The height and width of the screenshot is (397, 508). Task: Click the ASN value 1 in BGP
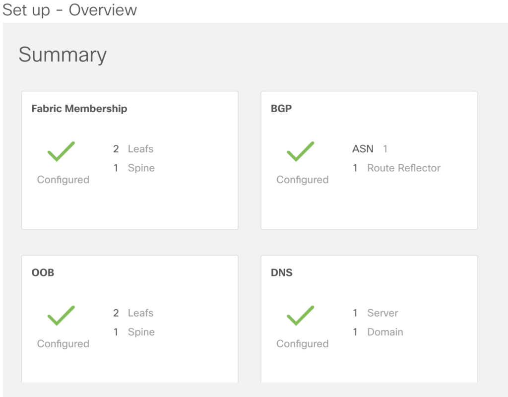[x=385, y=149]
